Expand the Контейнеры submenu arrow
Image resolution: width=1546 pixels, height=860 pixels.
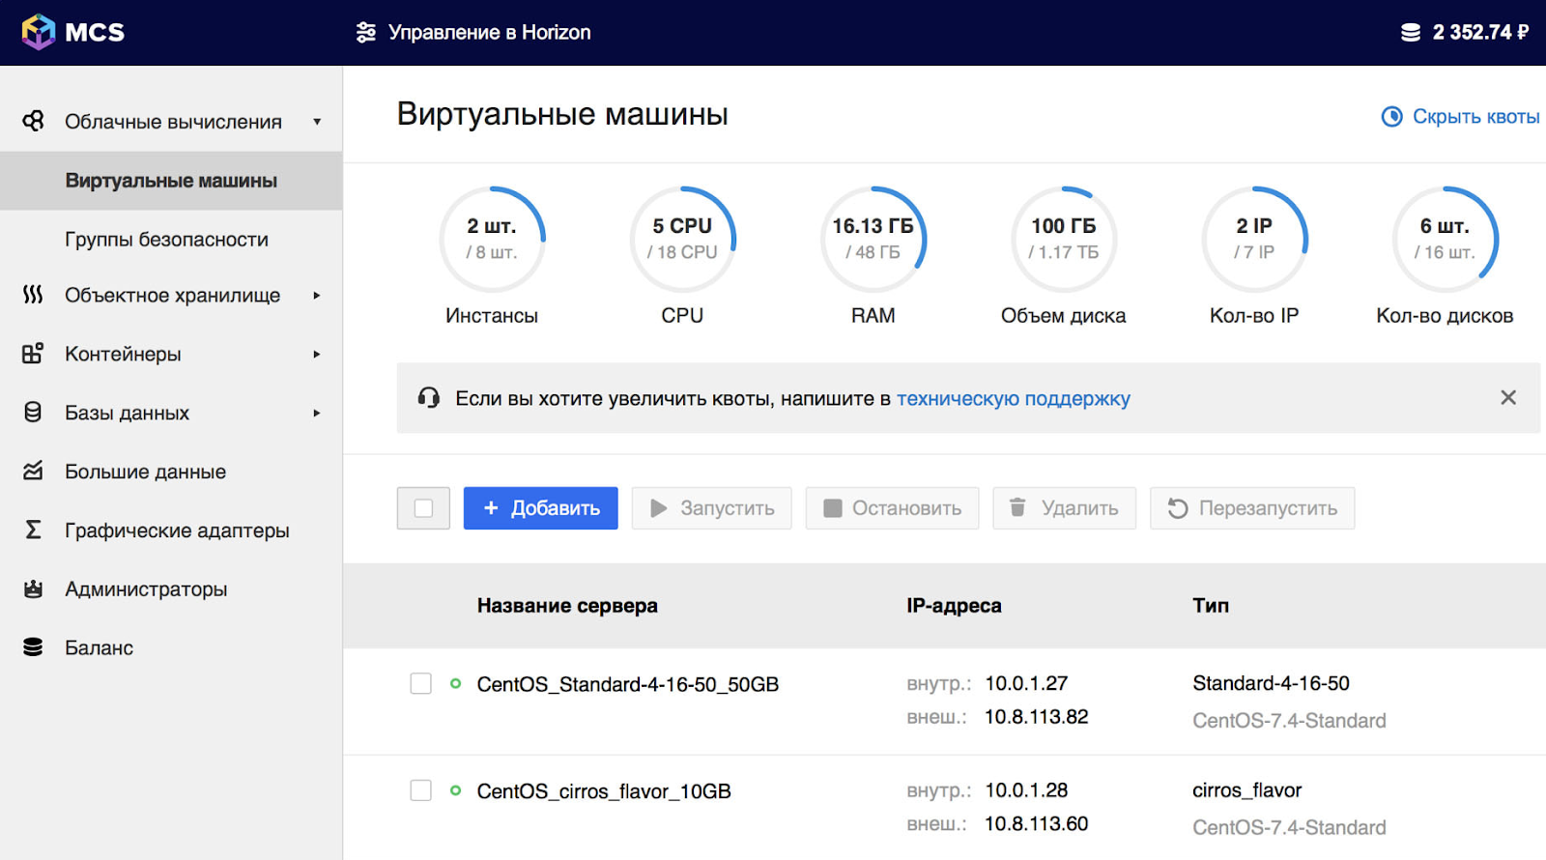tap(317, 355)
